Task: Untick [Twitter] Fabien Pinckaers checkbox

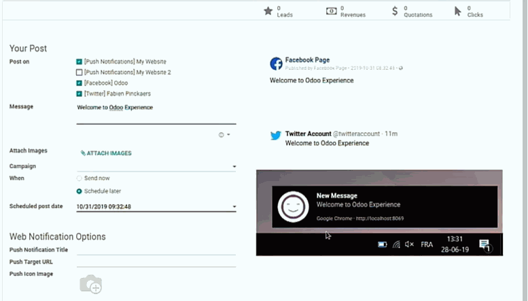Action: pos(80,94)
